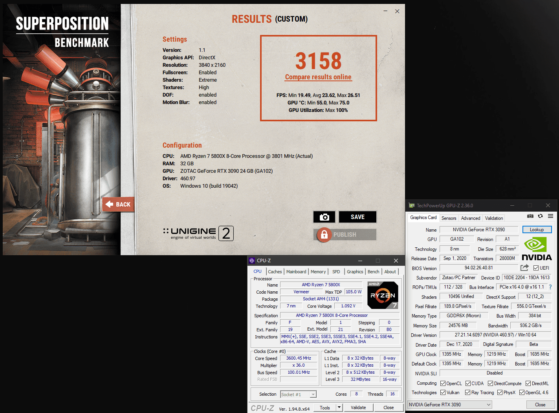This screenshot has width=559, height=413.
Task: Minimize the Superposition results window
Action: pos(385,11)
